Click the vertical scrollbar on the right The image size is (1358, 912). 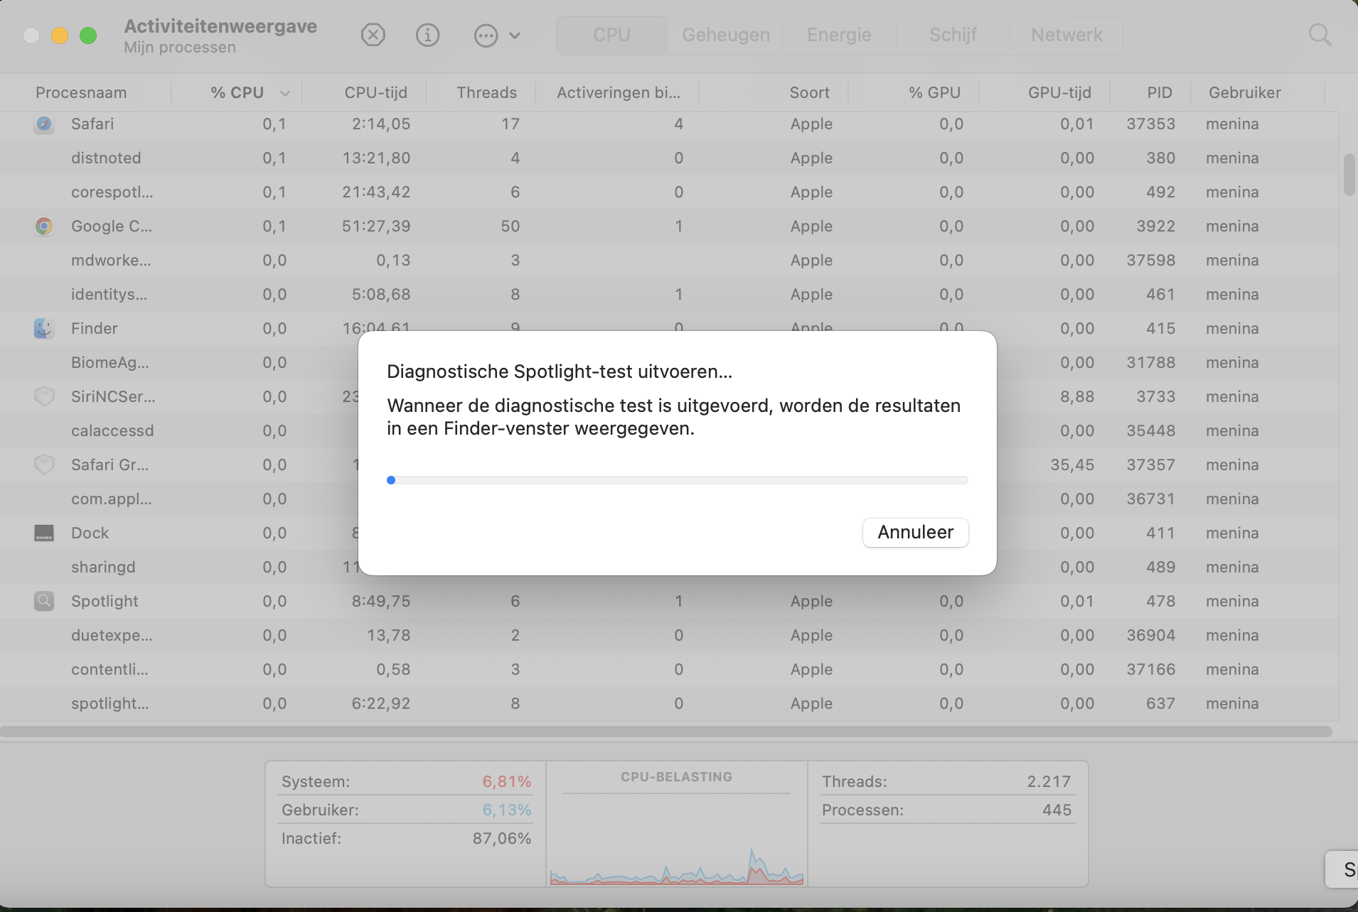(x=1349, y=174)
